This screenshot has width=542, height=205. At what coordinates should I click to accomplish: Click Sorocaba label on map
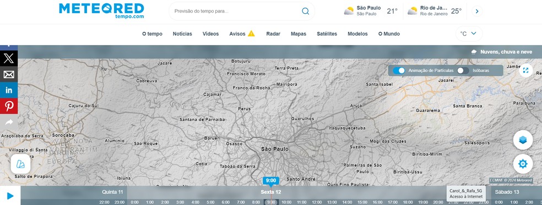(x=63, y=135)
